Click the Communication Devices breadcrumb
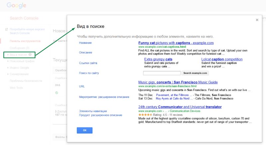Image resolution: width=266 pixels, height=145 pixels. click(x=185, y=111)
